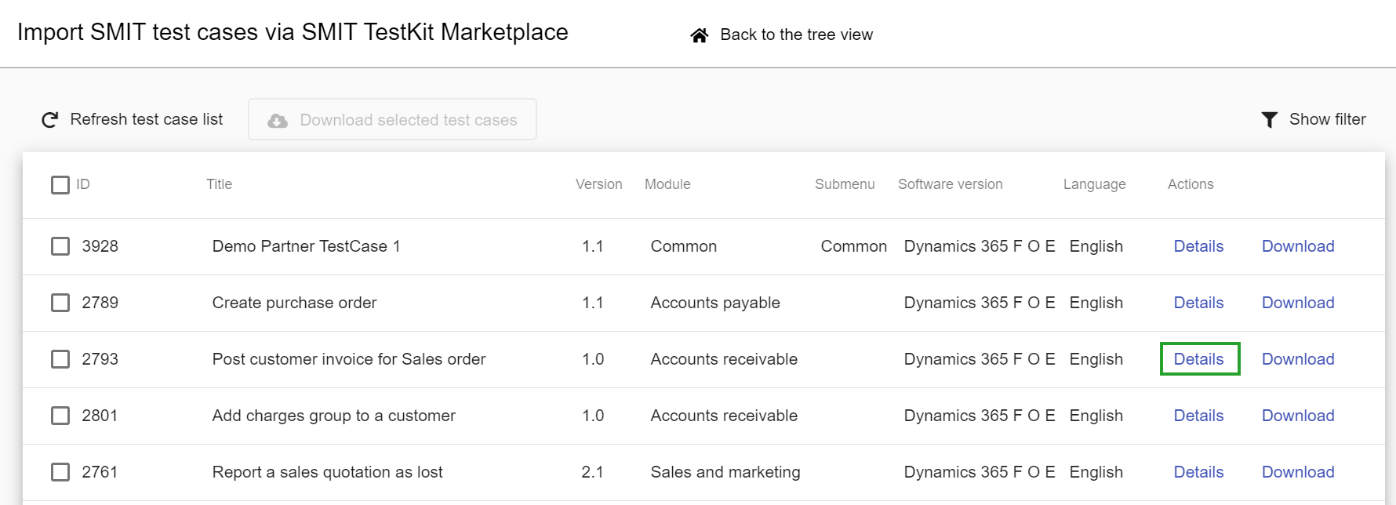Viewport: 1396px width, 505px height.
Task: Click the home icon beside Back to tree view
Action: [x=699, y=35]
